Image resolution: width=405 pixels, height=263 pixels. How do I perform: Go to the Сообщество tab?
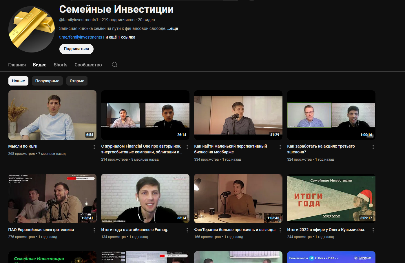point(88,65)
